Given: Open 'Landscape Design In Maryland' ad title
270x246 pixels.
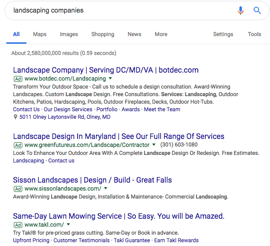Looking at the screenshot, I should 119,136.
